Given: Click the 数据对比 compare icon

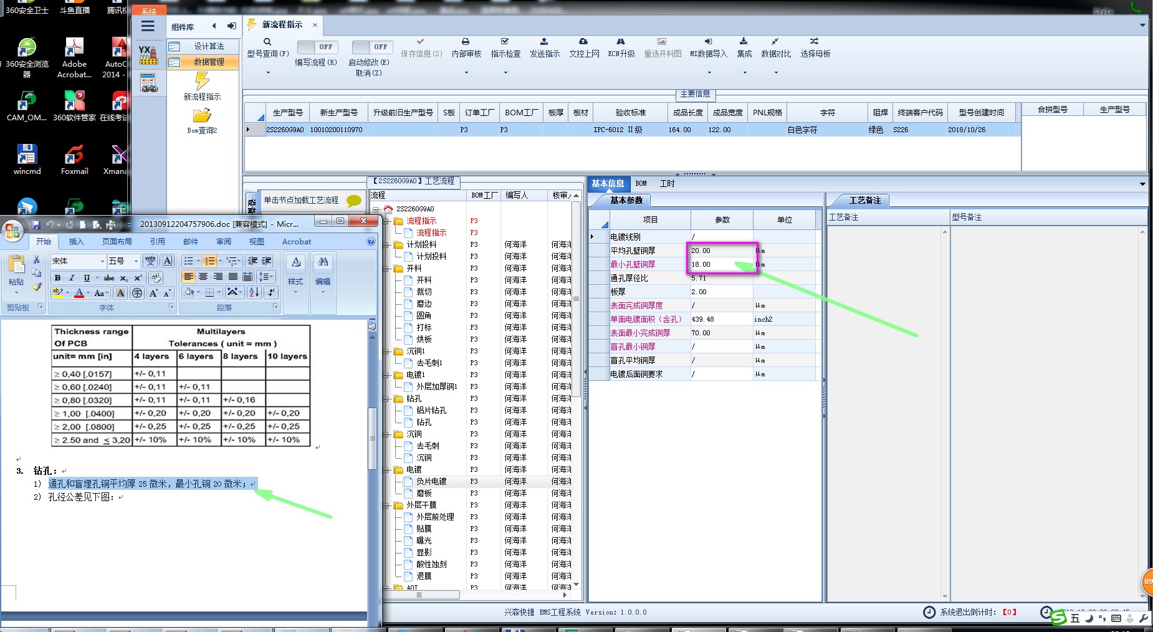Looking at the screenshot, I should coord(775,41).
